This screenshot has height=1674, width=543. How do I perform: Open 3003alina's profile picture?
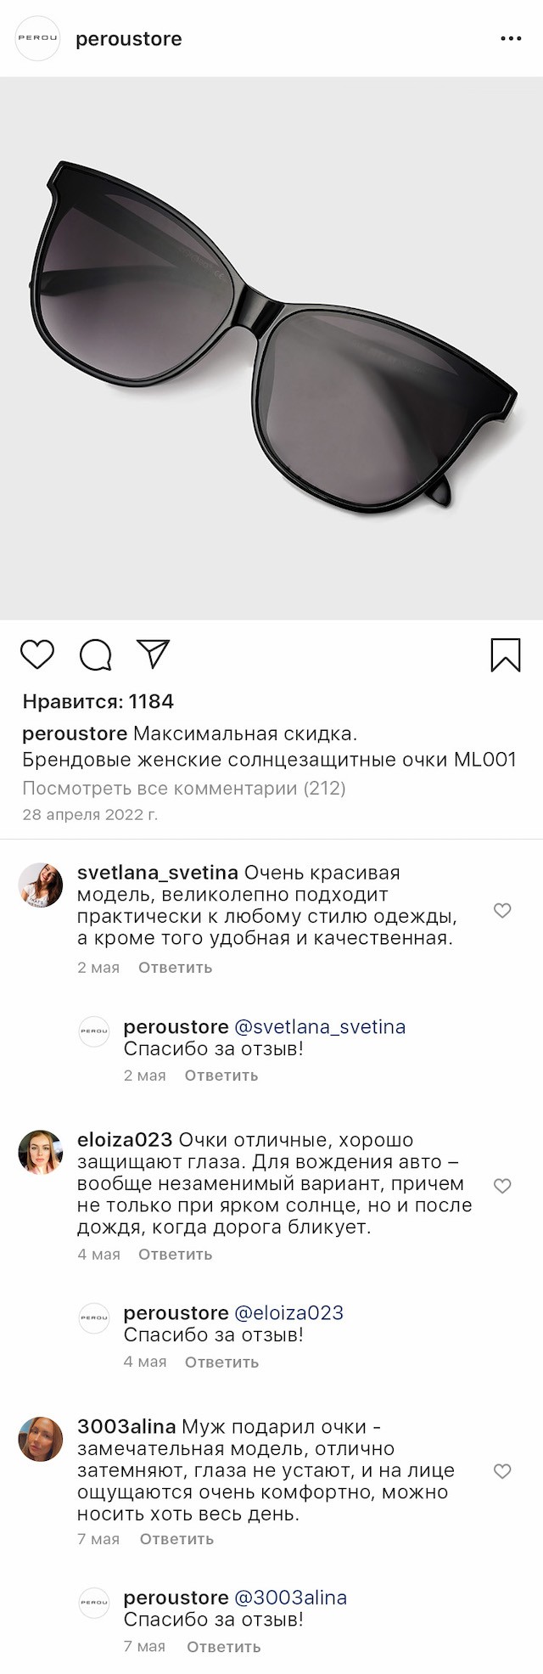coord(41,1439)
